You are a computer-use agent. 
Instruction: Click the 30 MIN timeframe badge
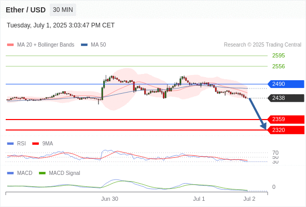pos(63,10)
